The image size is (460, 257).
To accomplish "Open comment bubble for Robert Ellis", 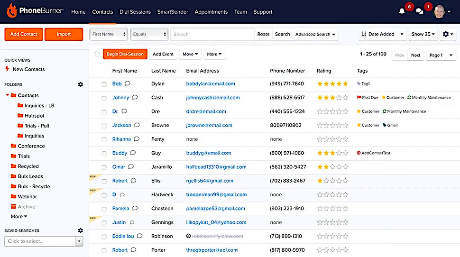I will [133, 181].
